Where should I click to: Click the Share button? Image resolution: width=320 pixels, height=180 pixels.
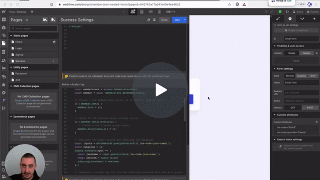[298, 12]
